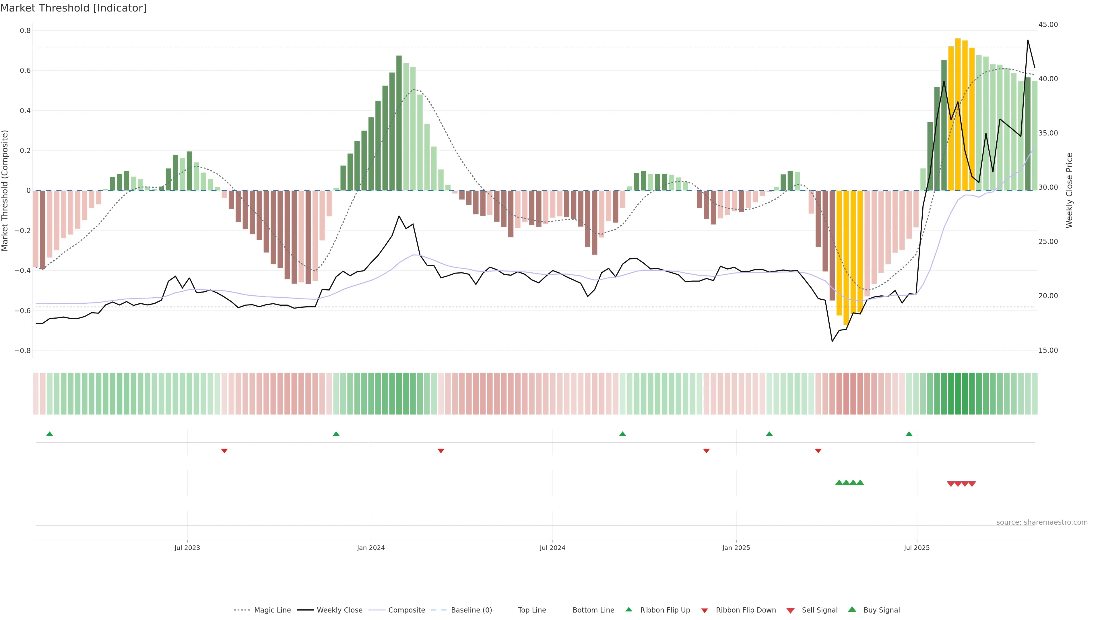Image resolution: width=1102 pixels, height=620 pixels.
Task: Hide the Baseline (0) legend entry
Action: coord(471,610)
